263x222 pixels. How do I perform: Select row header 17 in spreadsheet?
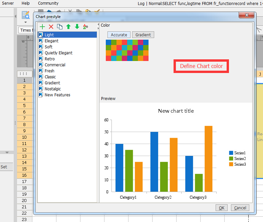click(24, 181)
